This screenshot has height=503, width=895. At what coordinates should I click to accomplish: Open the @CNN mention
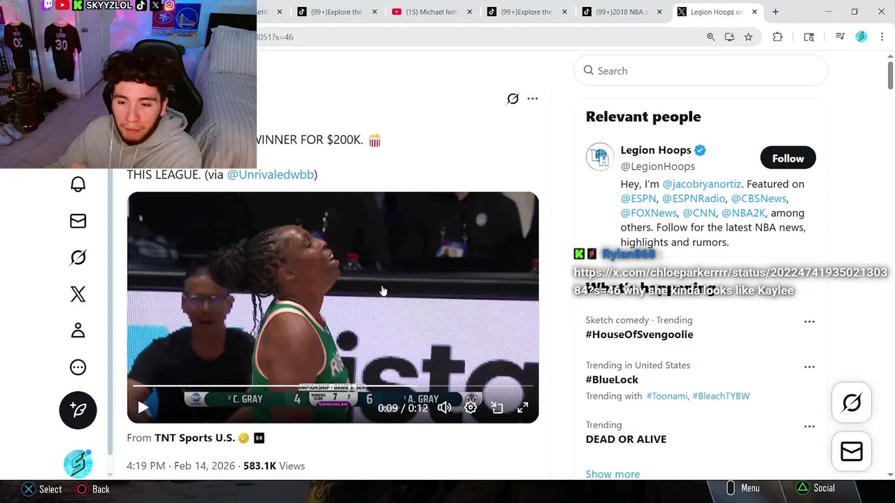click(699, 213)
